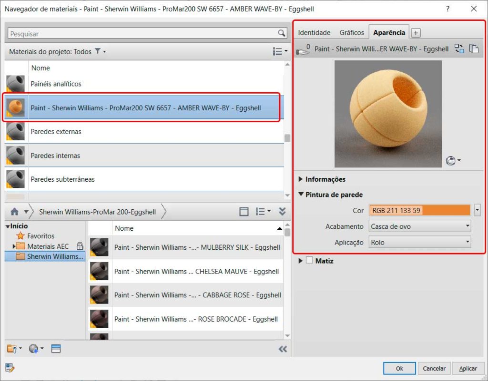Screen dimensions: 488x381
Task: Click the edit properties icon at bottom left
Action: [10, 368]
